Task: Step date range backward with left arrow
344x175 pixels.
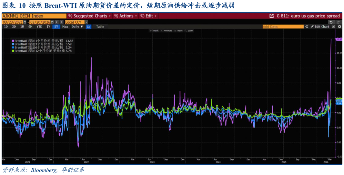Action: [x=56, y=22]
